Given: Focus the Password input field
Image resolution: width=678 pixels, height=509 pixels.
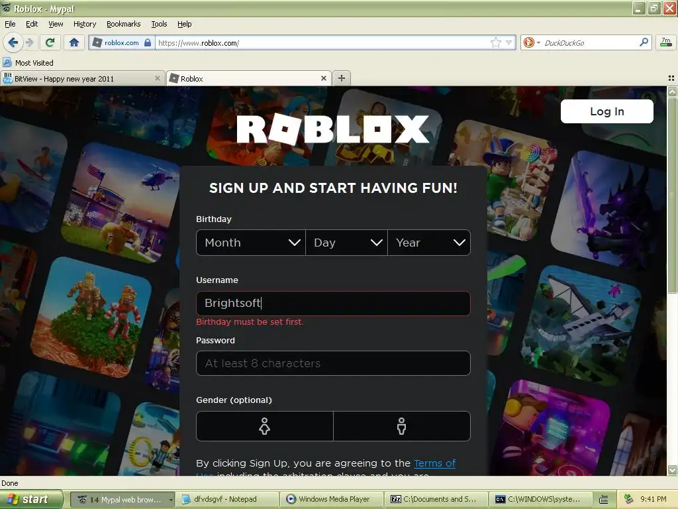Looking at the screenshot, I should 333,363.
